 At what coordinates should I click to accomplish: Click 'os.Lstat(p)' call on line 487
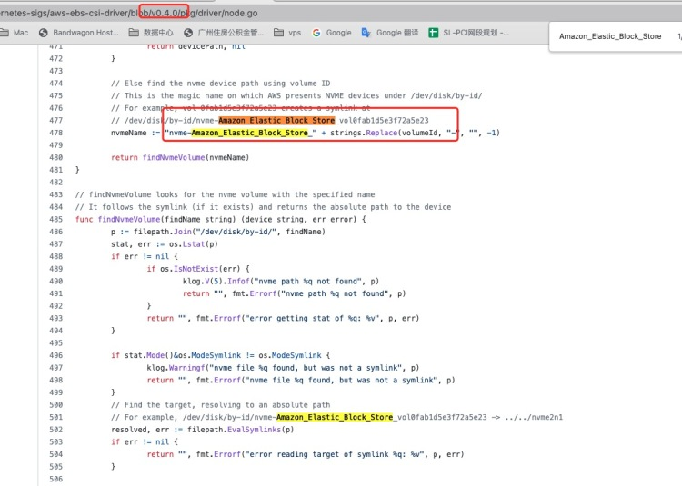tap(194, 244)
